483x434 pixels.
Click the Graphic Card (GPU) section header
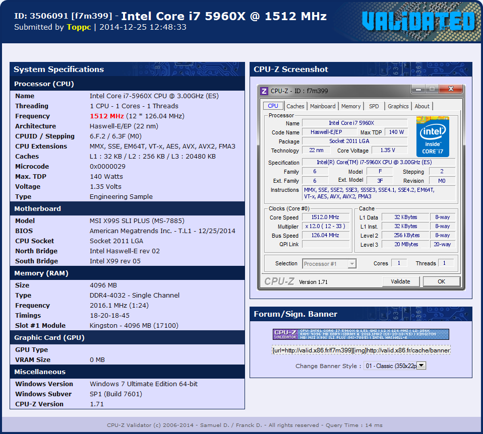pos(127,337)
